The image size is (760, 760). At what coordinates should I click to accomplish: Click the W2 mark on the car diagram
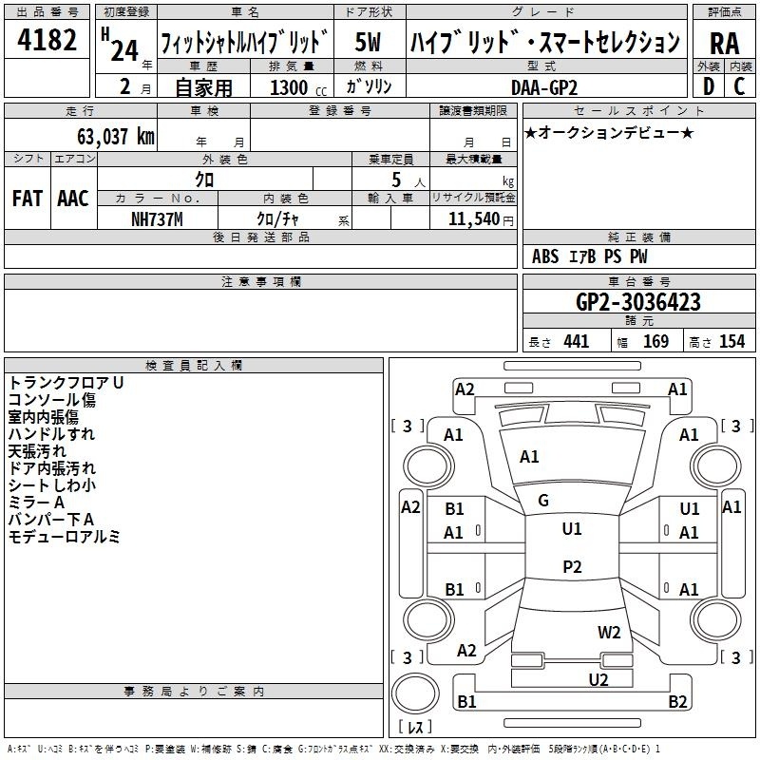tap(609, 632)
